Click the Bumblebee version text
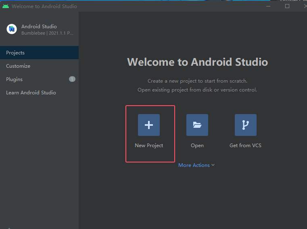307x229 pixels. pos(47,33)
